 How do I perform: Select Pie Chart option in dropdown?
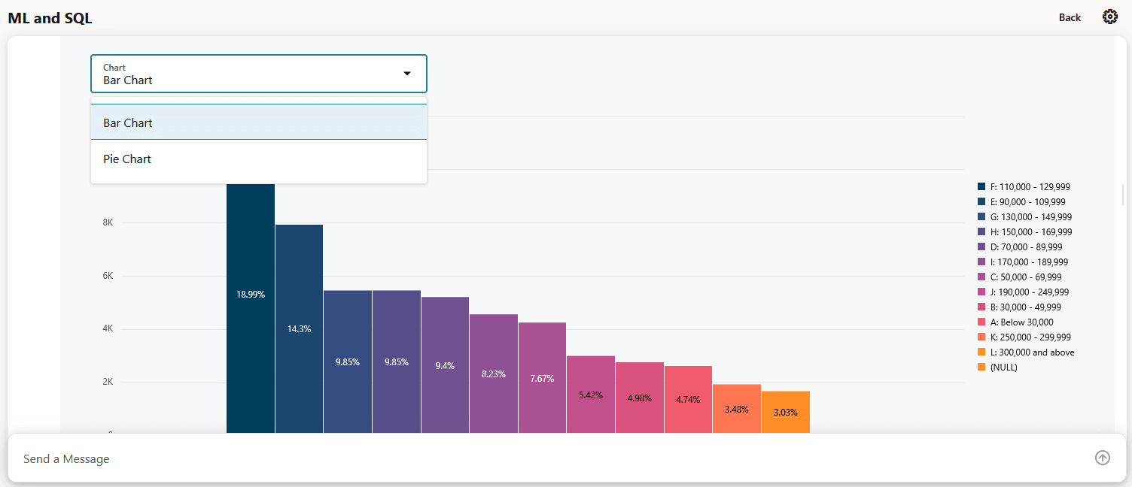(x=259, y=159)
